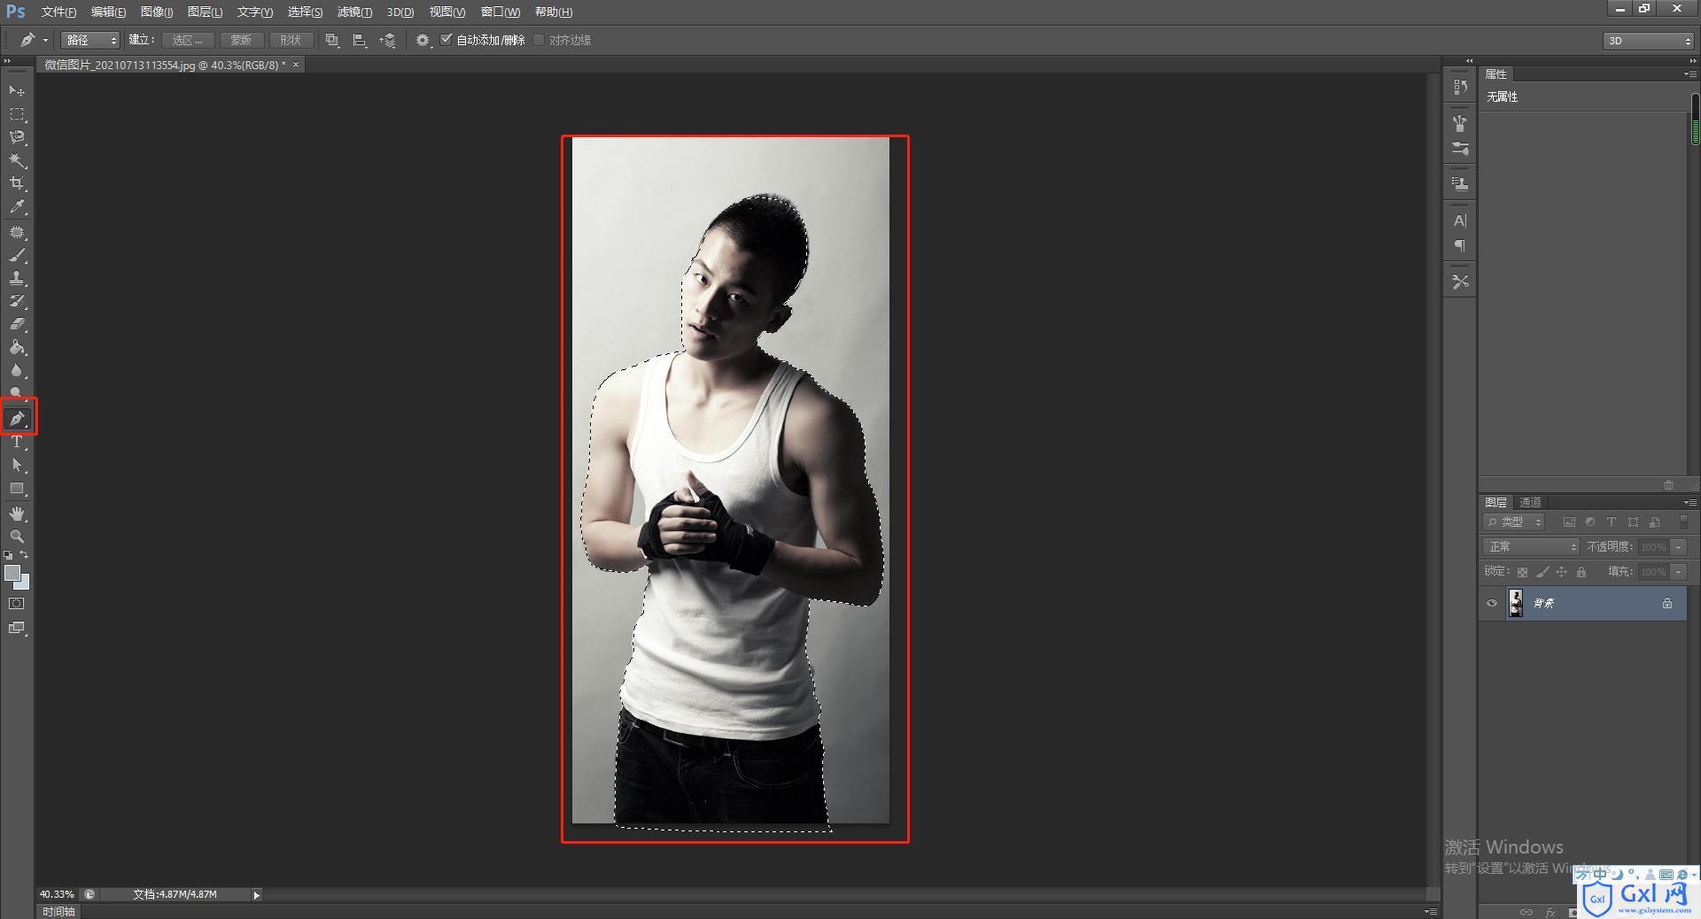Image resolution: width=1701 pixels, height=919 pixels.
Task: Open the 填充 fill dropdown arrow
Action: pos(1679,572)
